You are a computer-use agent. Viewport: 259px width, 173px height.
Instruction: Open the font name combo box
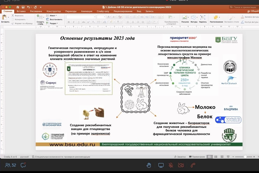[x=81, y=17]
